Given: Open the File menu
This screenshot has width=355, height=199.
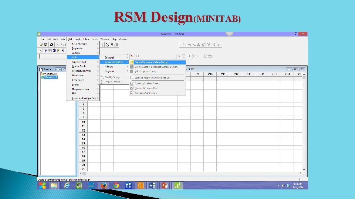Looking at the screenshot, I should click(x=43, y=39).
